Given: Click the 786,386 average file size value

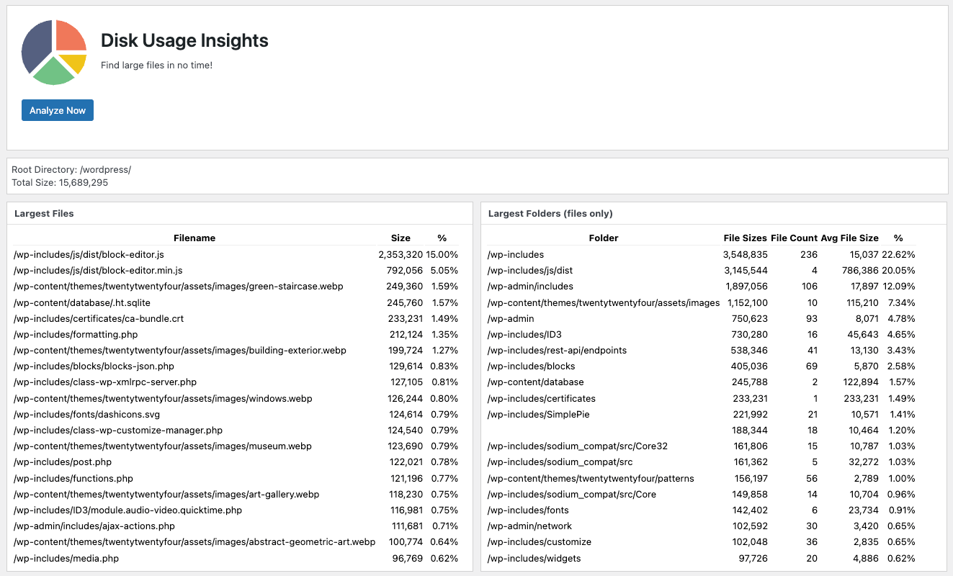Looking at the screenshot, I should tap(859, 270).
